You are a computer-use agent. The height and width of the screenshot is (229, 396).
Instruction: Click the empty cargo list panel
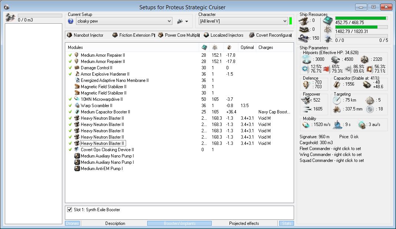click(33, 124)
